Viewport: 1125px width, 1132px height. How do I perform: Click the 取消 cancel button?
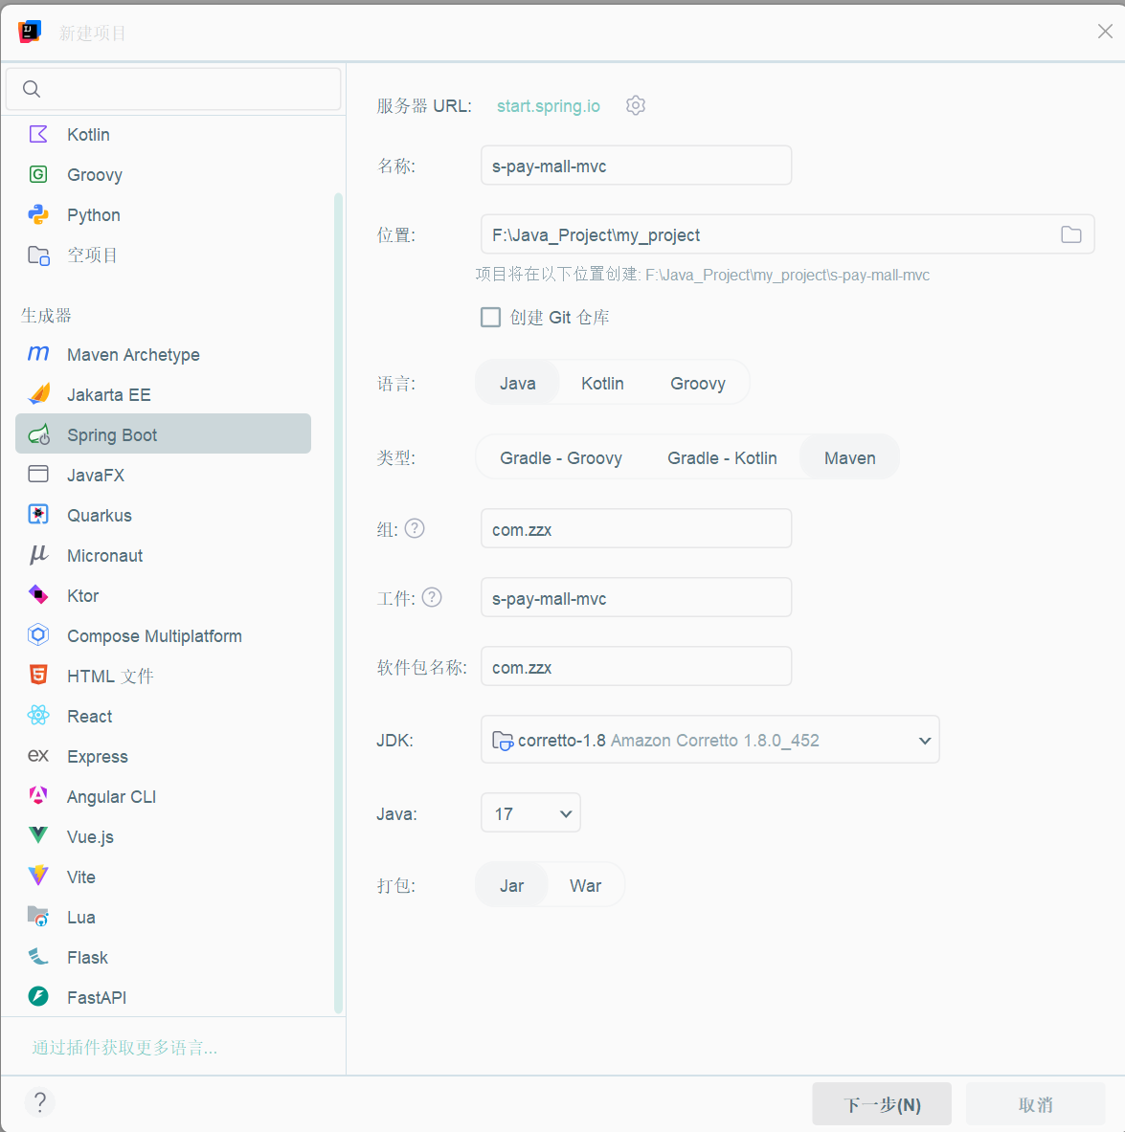click(x=1035, y=1104)
